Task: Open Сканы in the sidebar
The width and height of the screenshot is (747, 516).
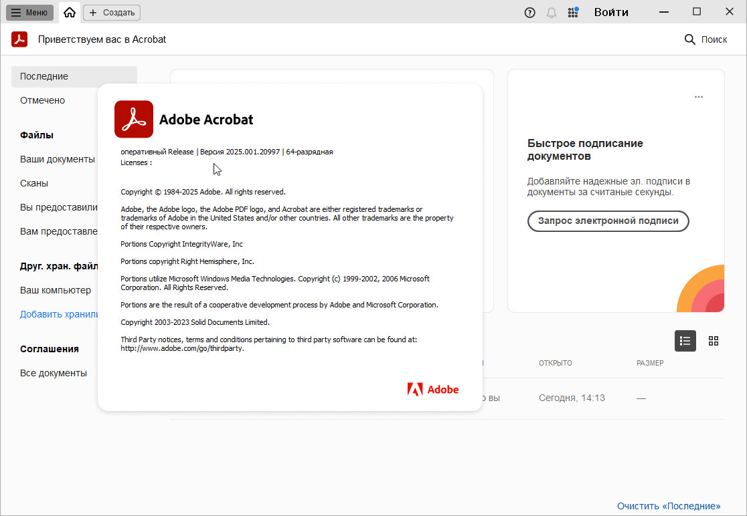Action: click(x=34, y=183)
